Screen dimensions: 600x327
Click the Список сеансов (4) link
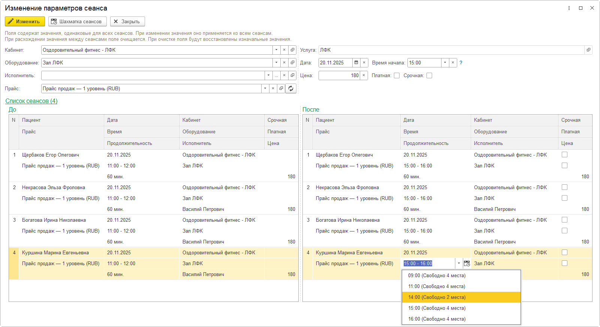pyautogui.click(x=31, y=101)
